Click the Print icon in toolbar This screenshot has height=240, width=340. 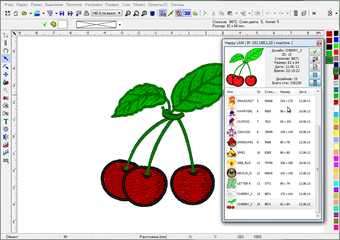coord(87,13)
